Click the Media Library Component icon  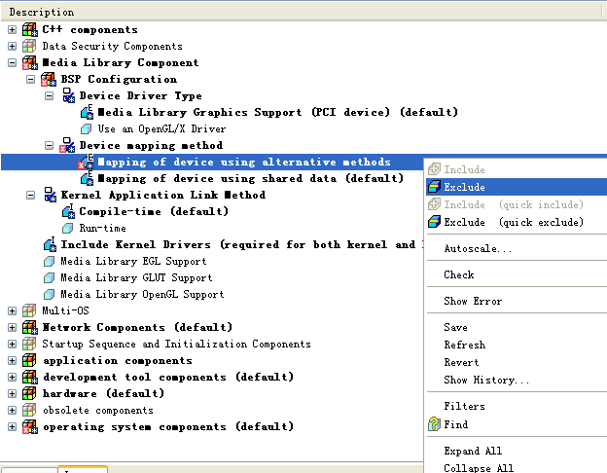30,62
